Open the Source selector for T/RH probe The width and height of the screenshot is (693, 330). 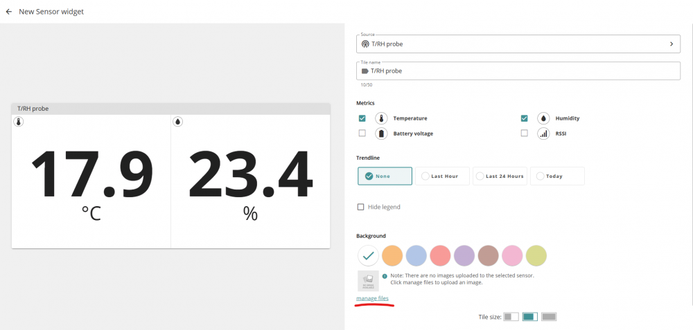[x=518, y=44]
